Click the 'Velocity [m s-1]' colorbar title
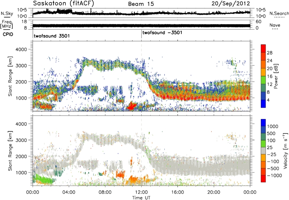The image size is (289, 200). click(285, 151)
